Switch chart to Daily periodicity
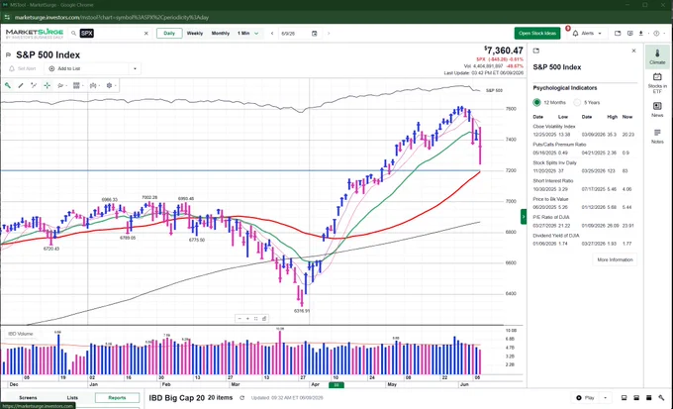 click(169, 33)
